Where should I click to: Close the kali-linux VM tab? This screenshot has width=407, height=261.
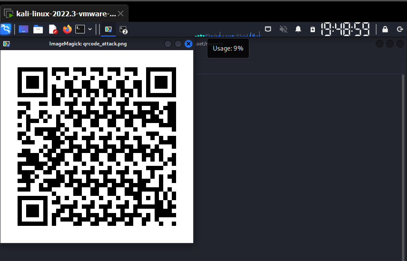coord(121,14)
